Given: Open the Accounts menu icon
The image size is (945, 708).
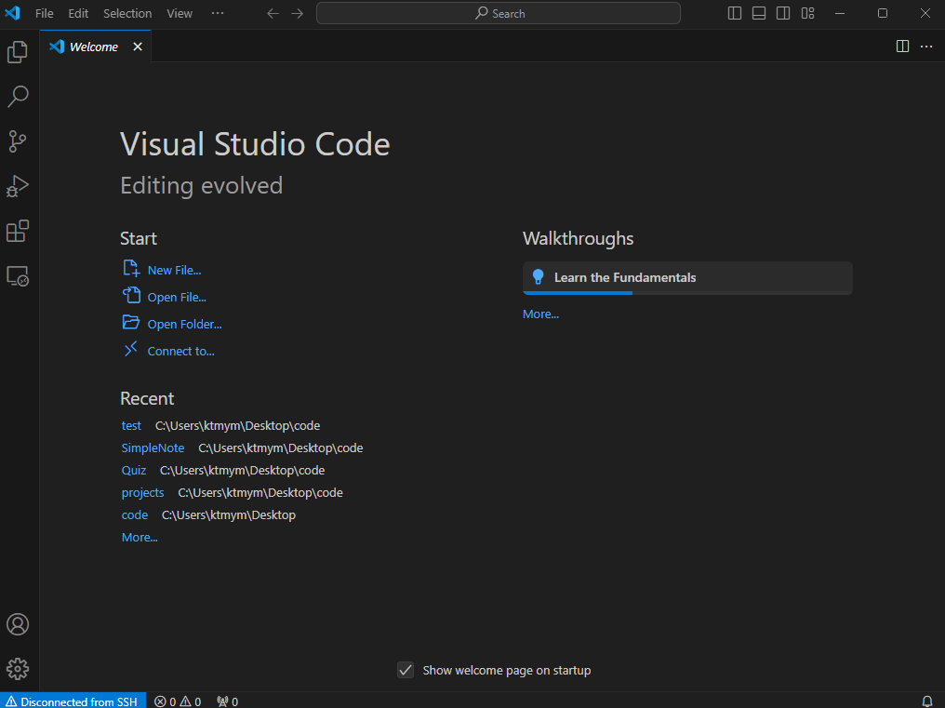Looking at the screenshot, I should [18, 624].
